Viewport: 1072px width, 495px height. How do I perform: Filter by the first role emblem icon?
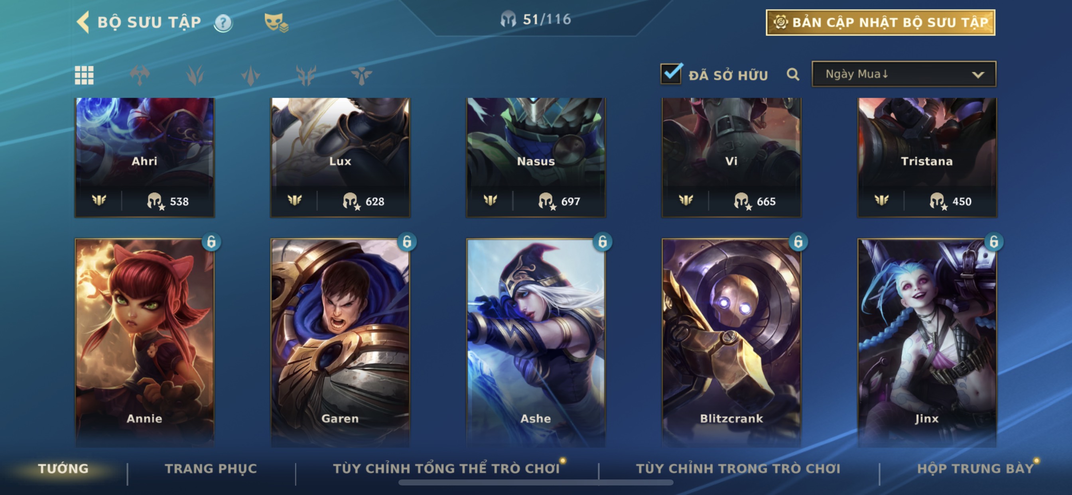(140, 75)
